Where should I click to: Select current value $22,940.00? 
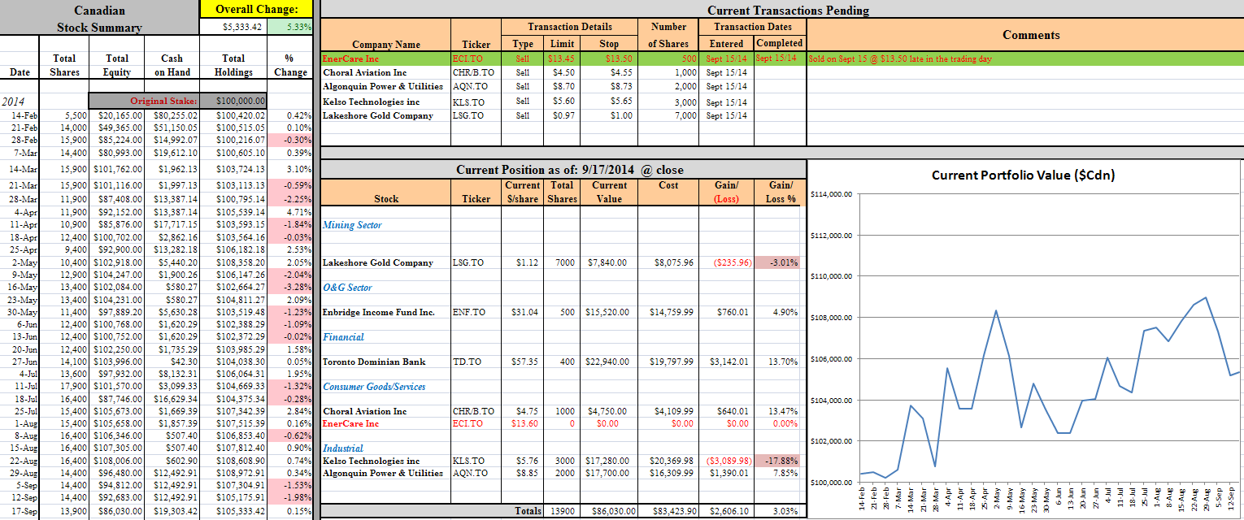click(609, 362)
